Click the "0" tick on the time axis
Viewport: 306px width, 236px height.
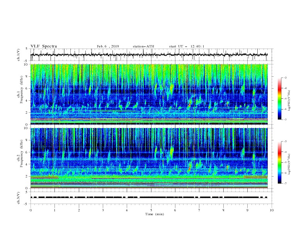click(31, 210)
